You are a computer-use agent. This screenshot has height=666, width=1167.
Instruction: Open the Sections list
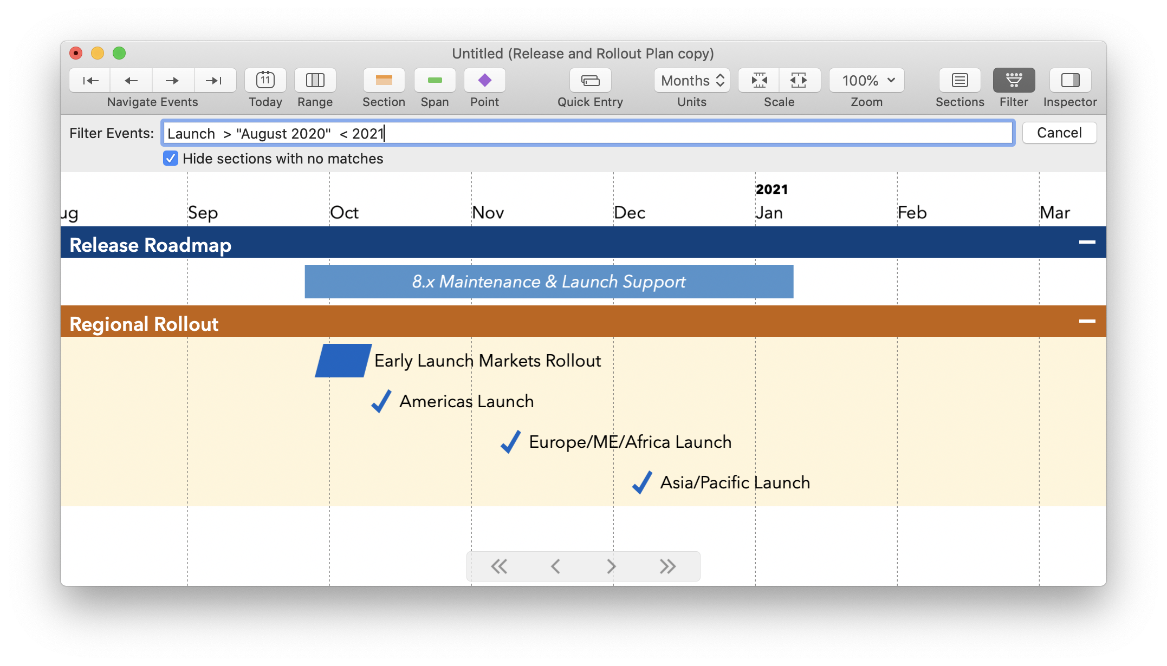tap(959, 80)
